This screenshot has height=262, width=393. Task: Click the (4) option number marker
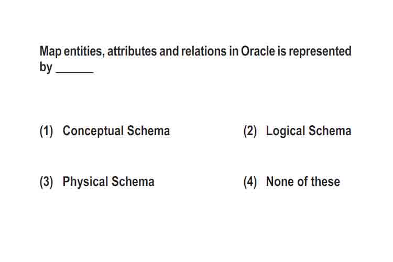point(250,182)
